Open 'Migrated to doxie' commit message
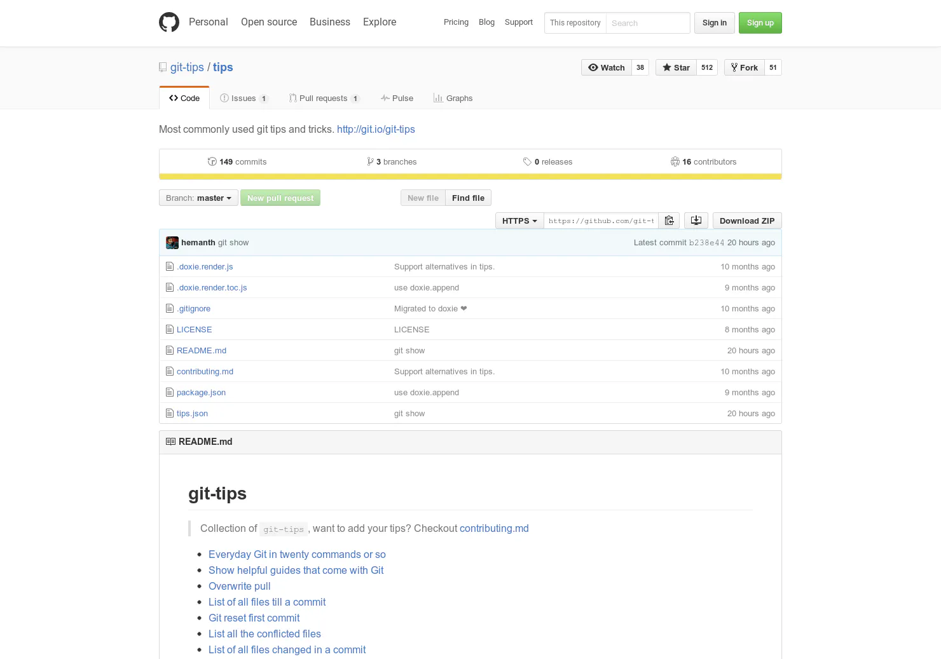 click(430, 309)
